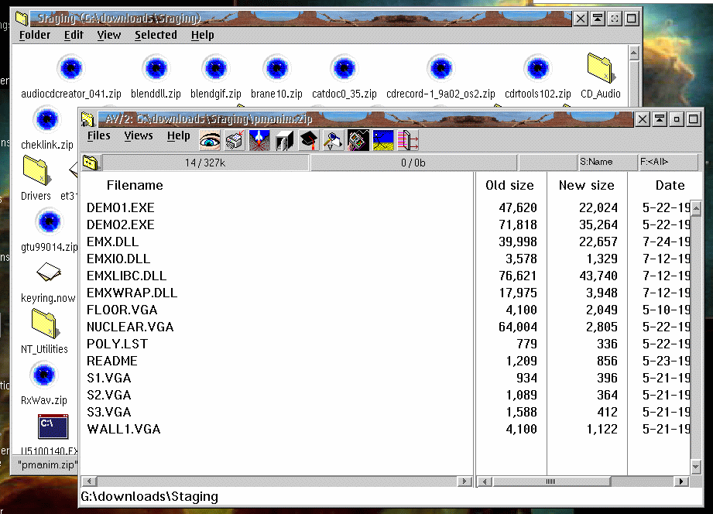Screen dimensions: 713x514
Task: Select the CD_Audio folder icon
Action: (600, 69)
